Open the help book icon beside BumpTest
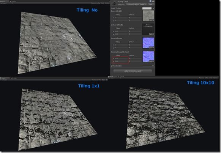This screenshot has height=153, width=221. [150, 1]
